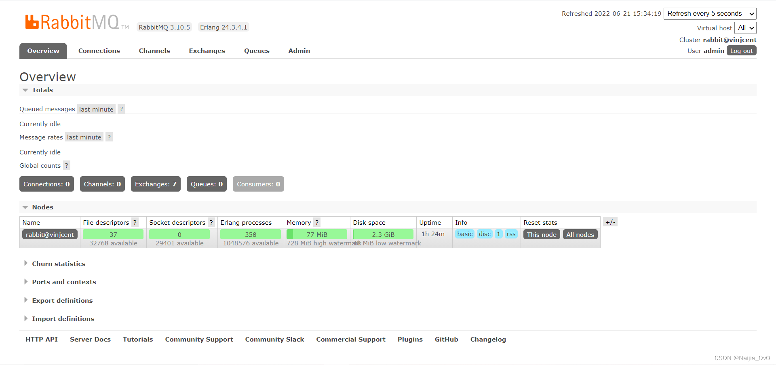The image size is (776, 365).
Task: Switch to the Channels tab
Action: click(x=154, y=51)
